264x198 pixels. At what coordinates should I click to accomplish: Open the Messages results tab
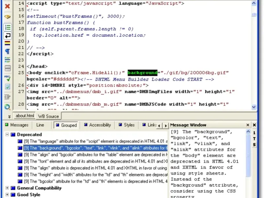point(17,125)
